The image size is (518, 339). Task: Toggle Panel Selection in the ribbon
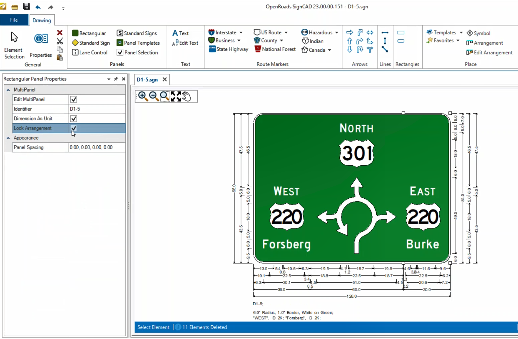pyautogui.click(x=137, y=52)
